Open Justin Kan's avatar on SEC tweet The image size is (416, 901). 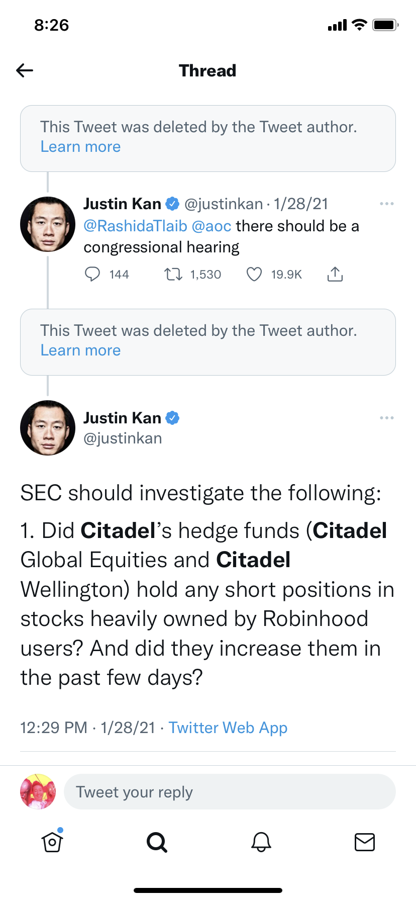click(48, 428)
